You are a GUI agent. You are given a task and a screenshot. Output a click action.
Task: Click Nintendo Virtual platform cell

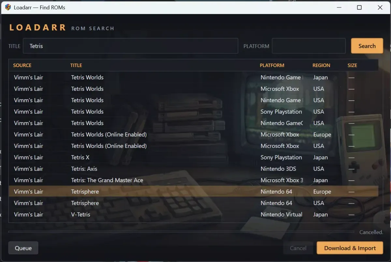point(282,214)
